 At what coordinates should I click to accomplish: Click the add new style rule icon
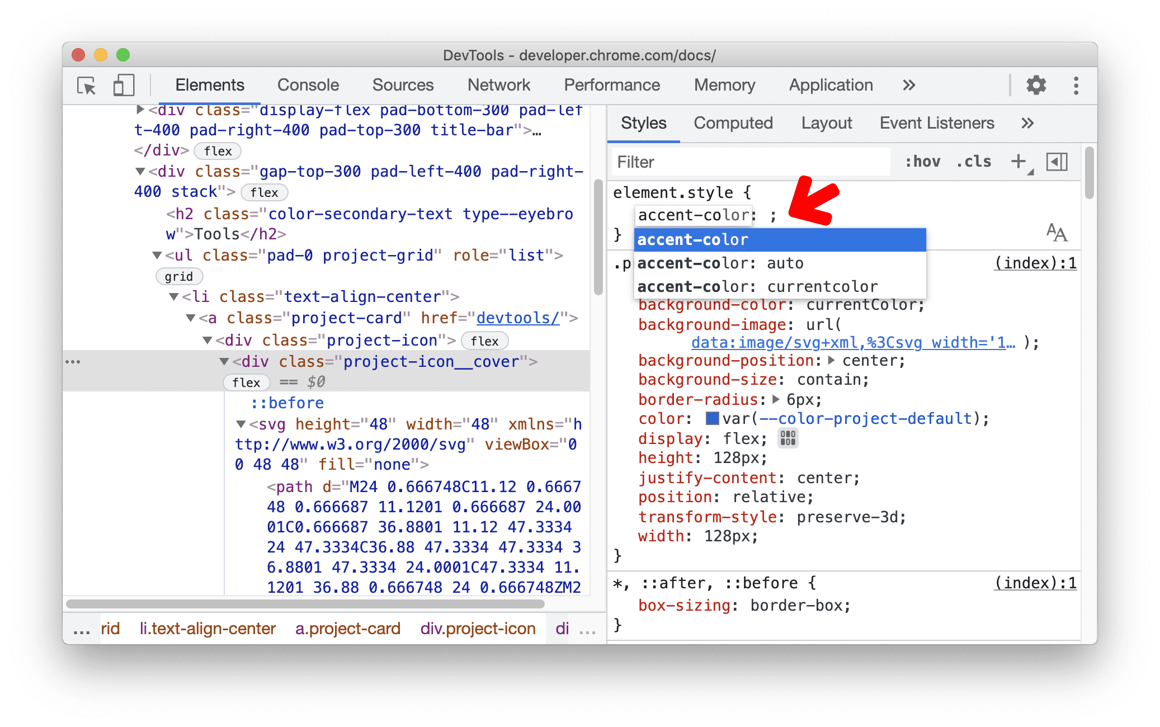click(1017, 161)
